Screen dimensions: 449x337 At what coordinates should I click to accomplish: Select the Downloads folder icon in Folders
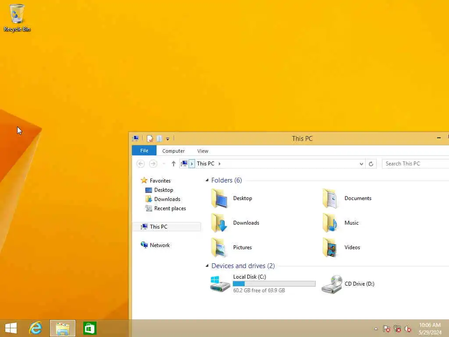[x=220, y=222]
